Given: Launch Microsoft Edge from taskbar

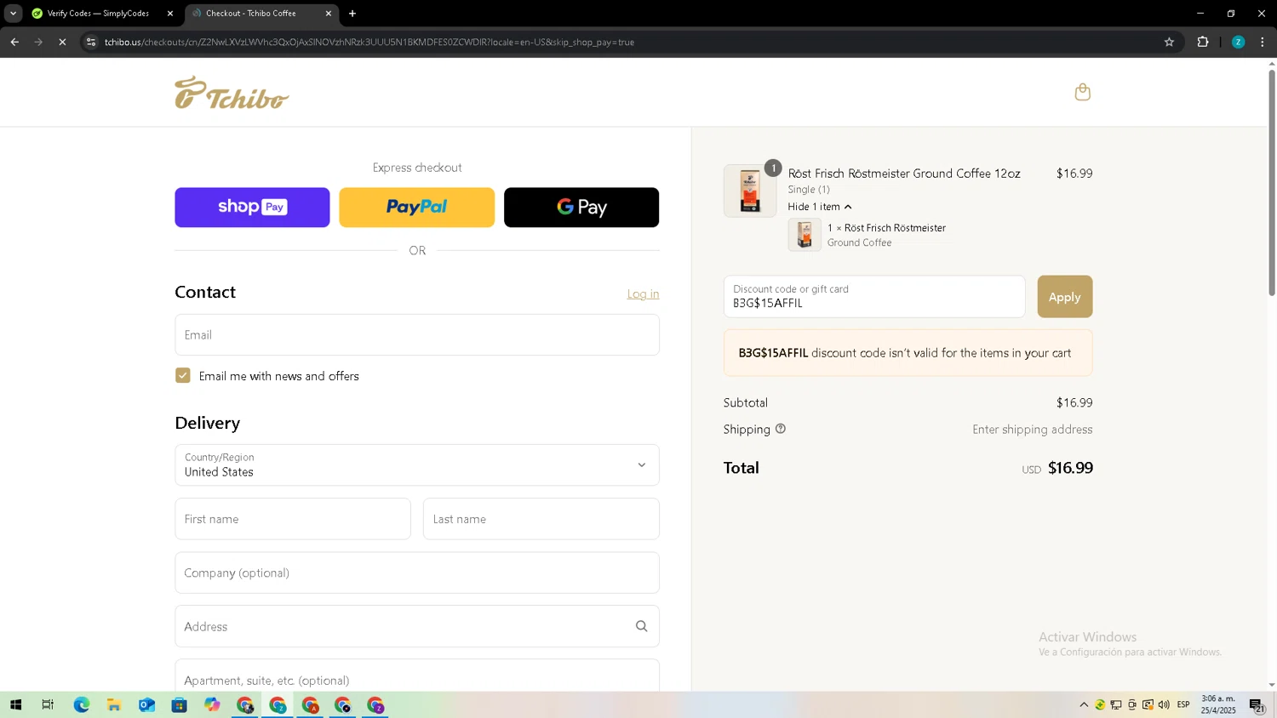Looking at the screenshot, I should [81, 704].
